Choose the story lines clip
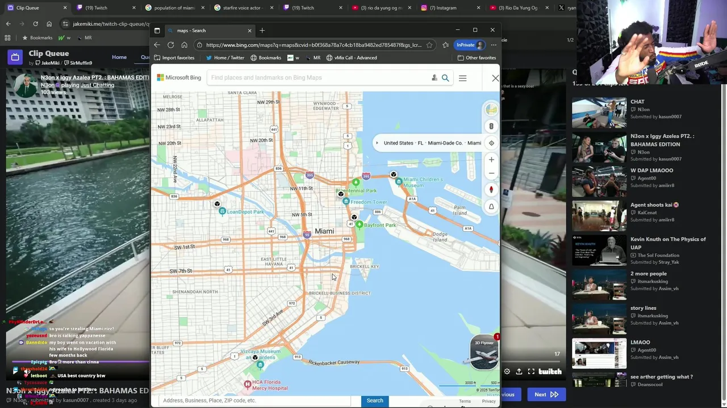727x408 pixels. 599,318
